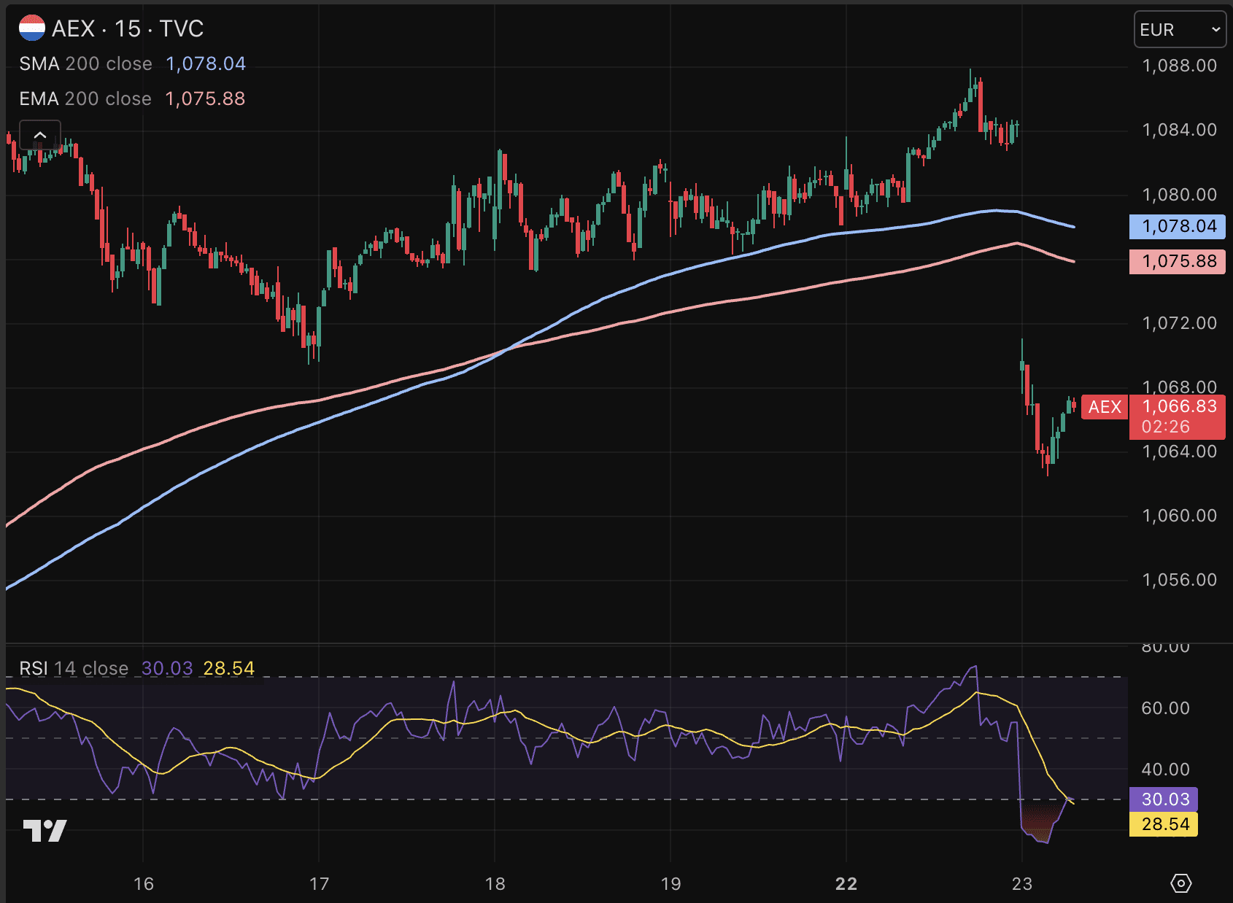The height and width of the screenshot is (903, 1233).
Task: Click RSI scale label 40.00
Action: pos(1166,770)
